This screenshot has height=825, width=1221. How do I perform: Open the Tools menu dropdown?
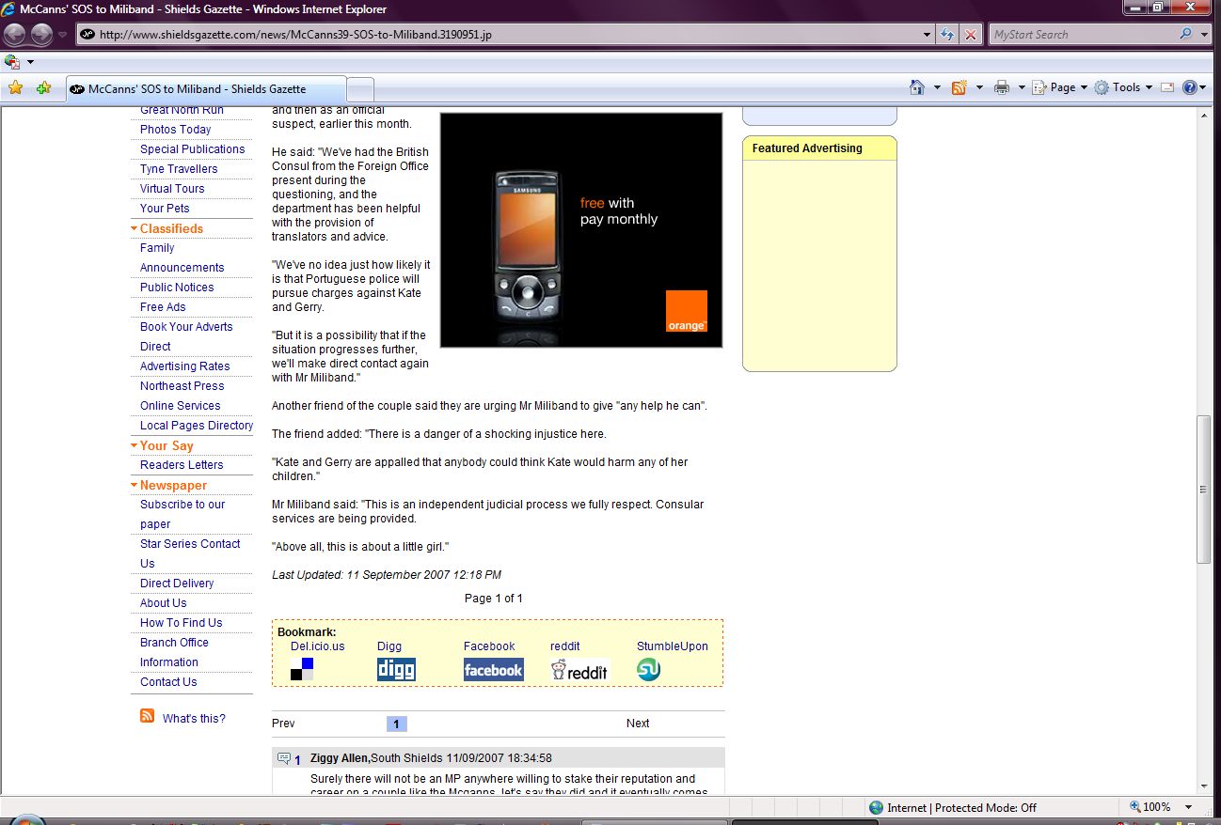coord(1124,87)
